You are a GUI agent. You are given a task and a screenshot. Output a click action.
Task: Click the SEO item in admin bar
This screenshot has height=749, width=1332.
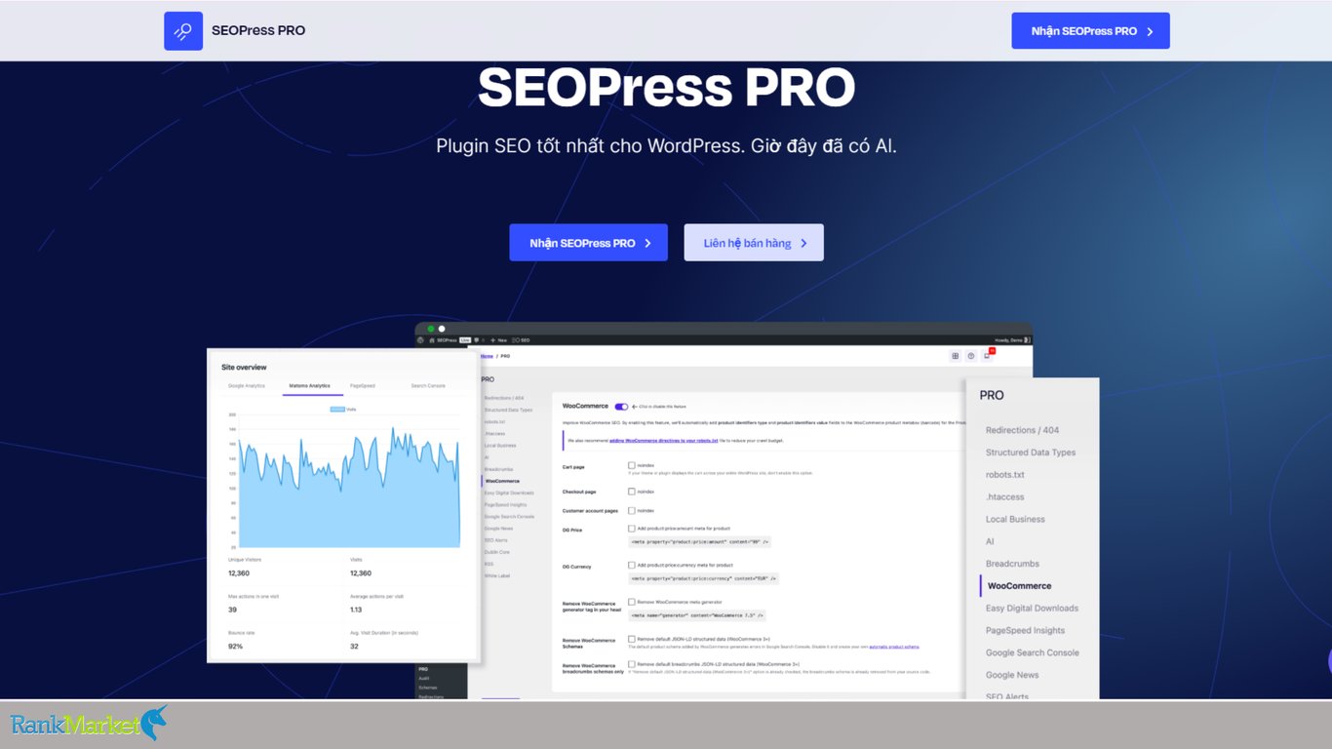(x=522, y=340)
